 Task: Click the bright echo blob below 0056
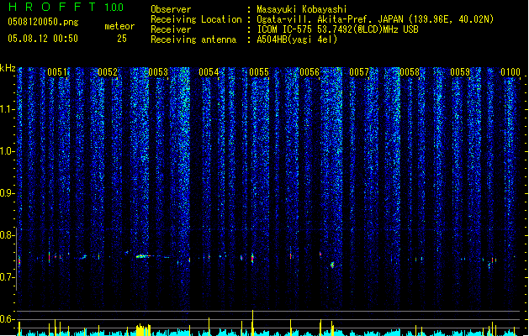pyautogui.click(x=332, y=265)
